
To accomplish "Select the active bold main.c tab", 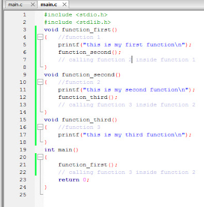I will [x=49, y=5].
